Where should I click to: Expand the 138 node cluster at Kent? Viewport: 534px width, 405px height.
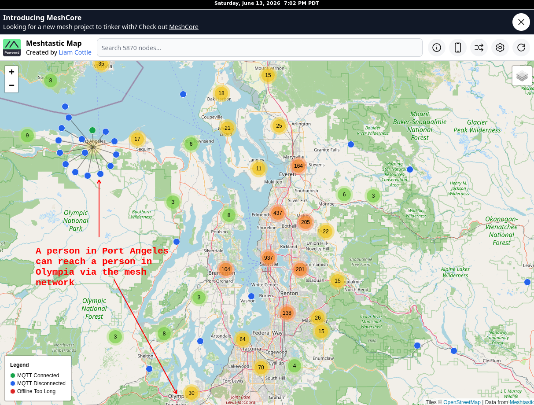click(287, 313)
